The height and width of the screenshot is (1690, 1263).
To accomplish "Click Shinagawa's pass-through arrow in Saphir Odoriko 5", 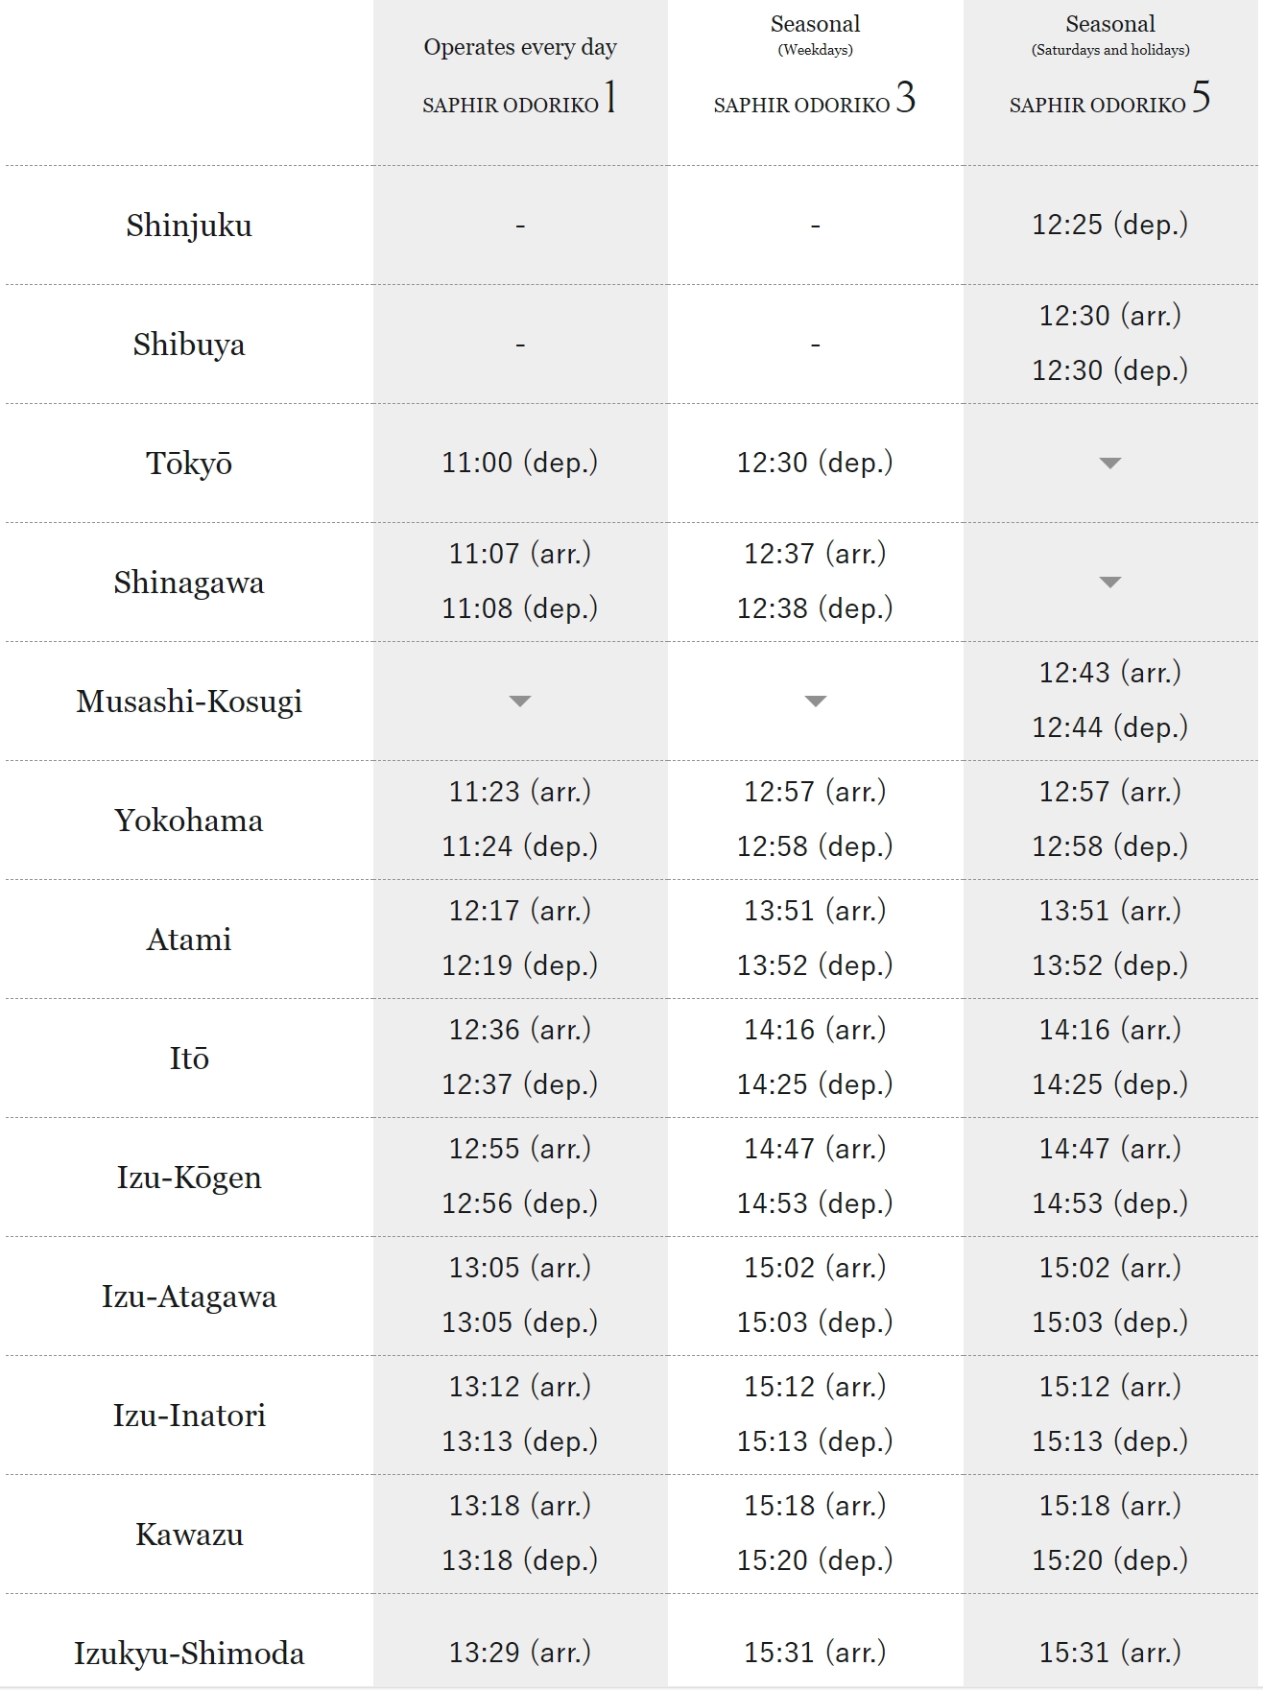I will click(x=1109, y=583).
